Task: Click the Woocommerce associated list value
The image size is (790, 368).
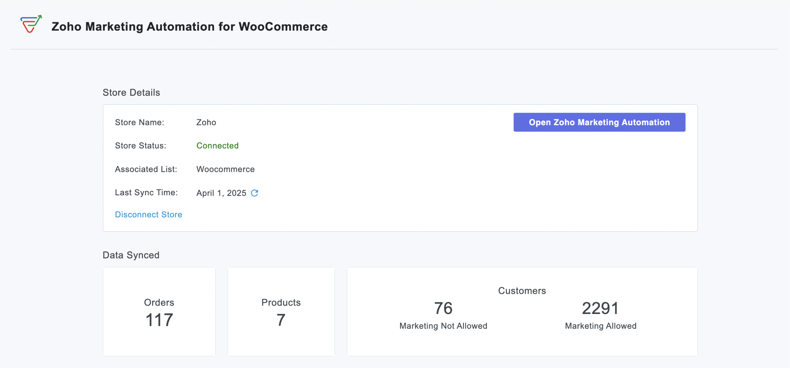Action: (x=225, y=169)
